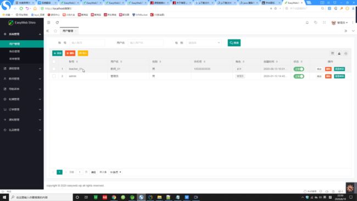Click the orange batch delete button above the table

70,53
